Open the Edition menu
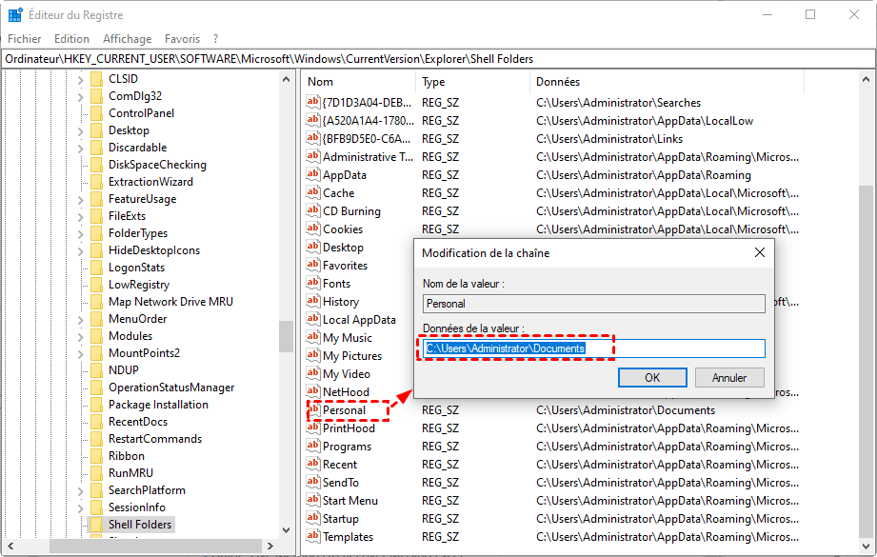This screenshot has width=877, height=557. 71,39
